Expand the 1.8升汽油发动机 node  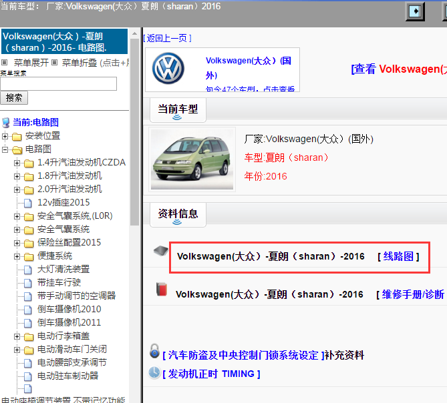(17, 176)
